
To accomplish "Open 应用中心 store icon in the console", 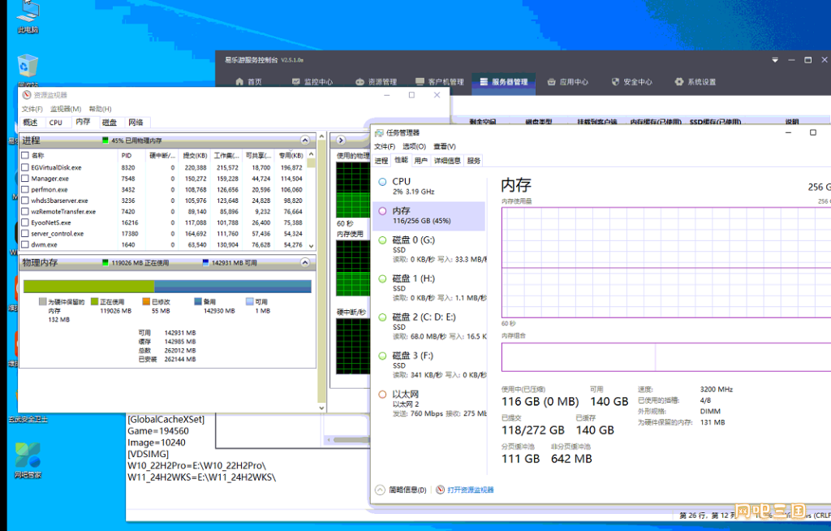I will point(551,82).
